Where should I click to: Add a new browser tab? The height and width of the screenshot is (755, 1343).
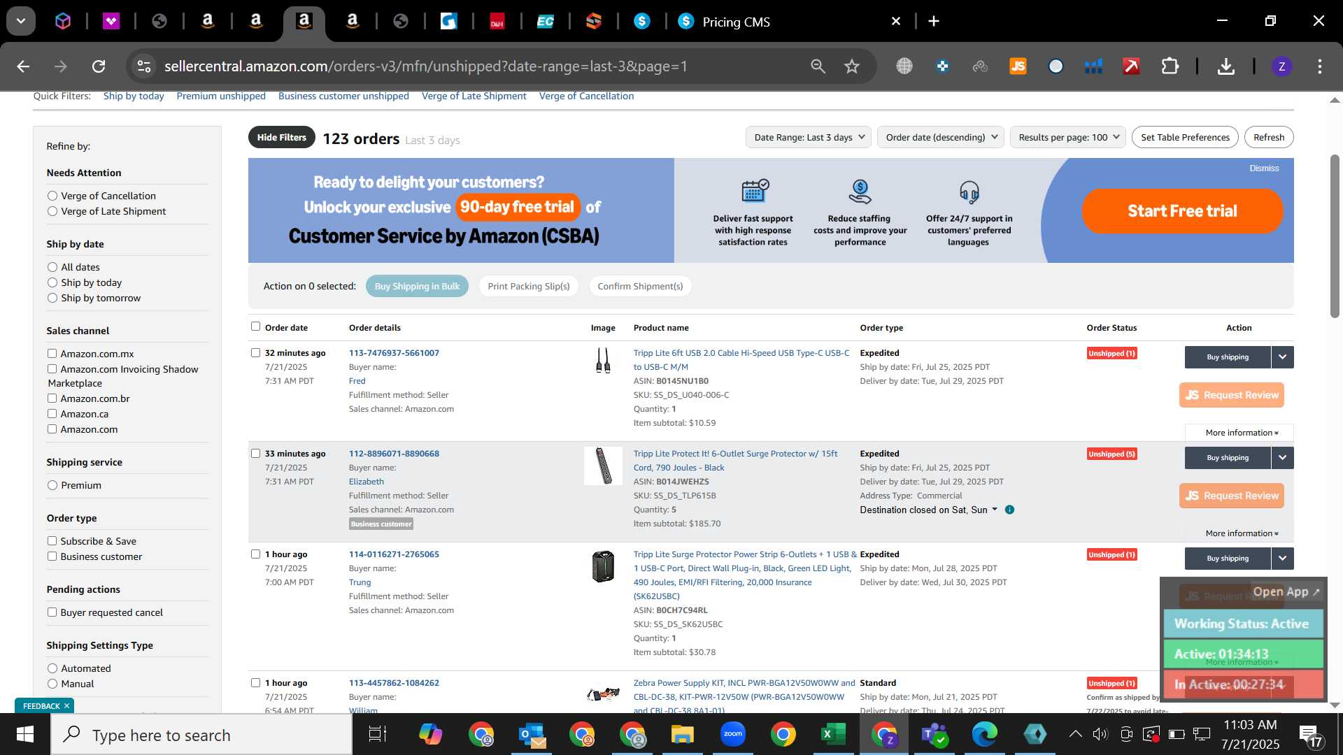(934, 21)
